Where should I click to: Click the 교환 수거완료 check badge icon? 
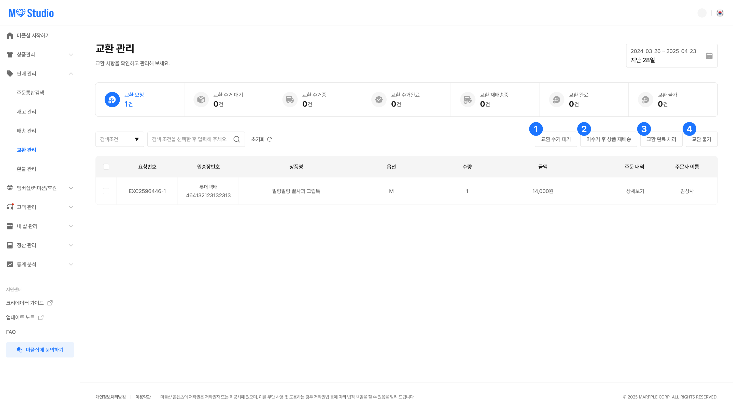pos(379,99)
